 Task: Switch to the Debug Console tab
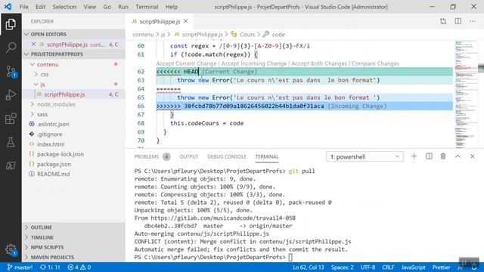(227, 156)
